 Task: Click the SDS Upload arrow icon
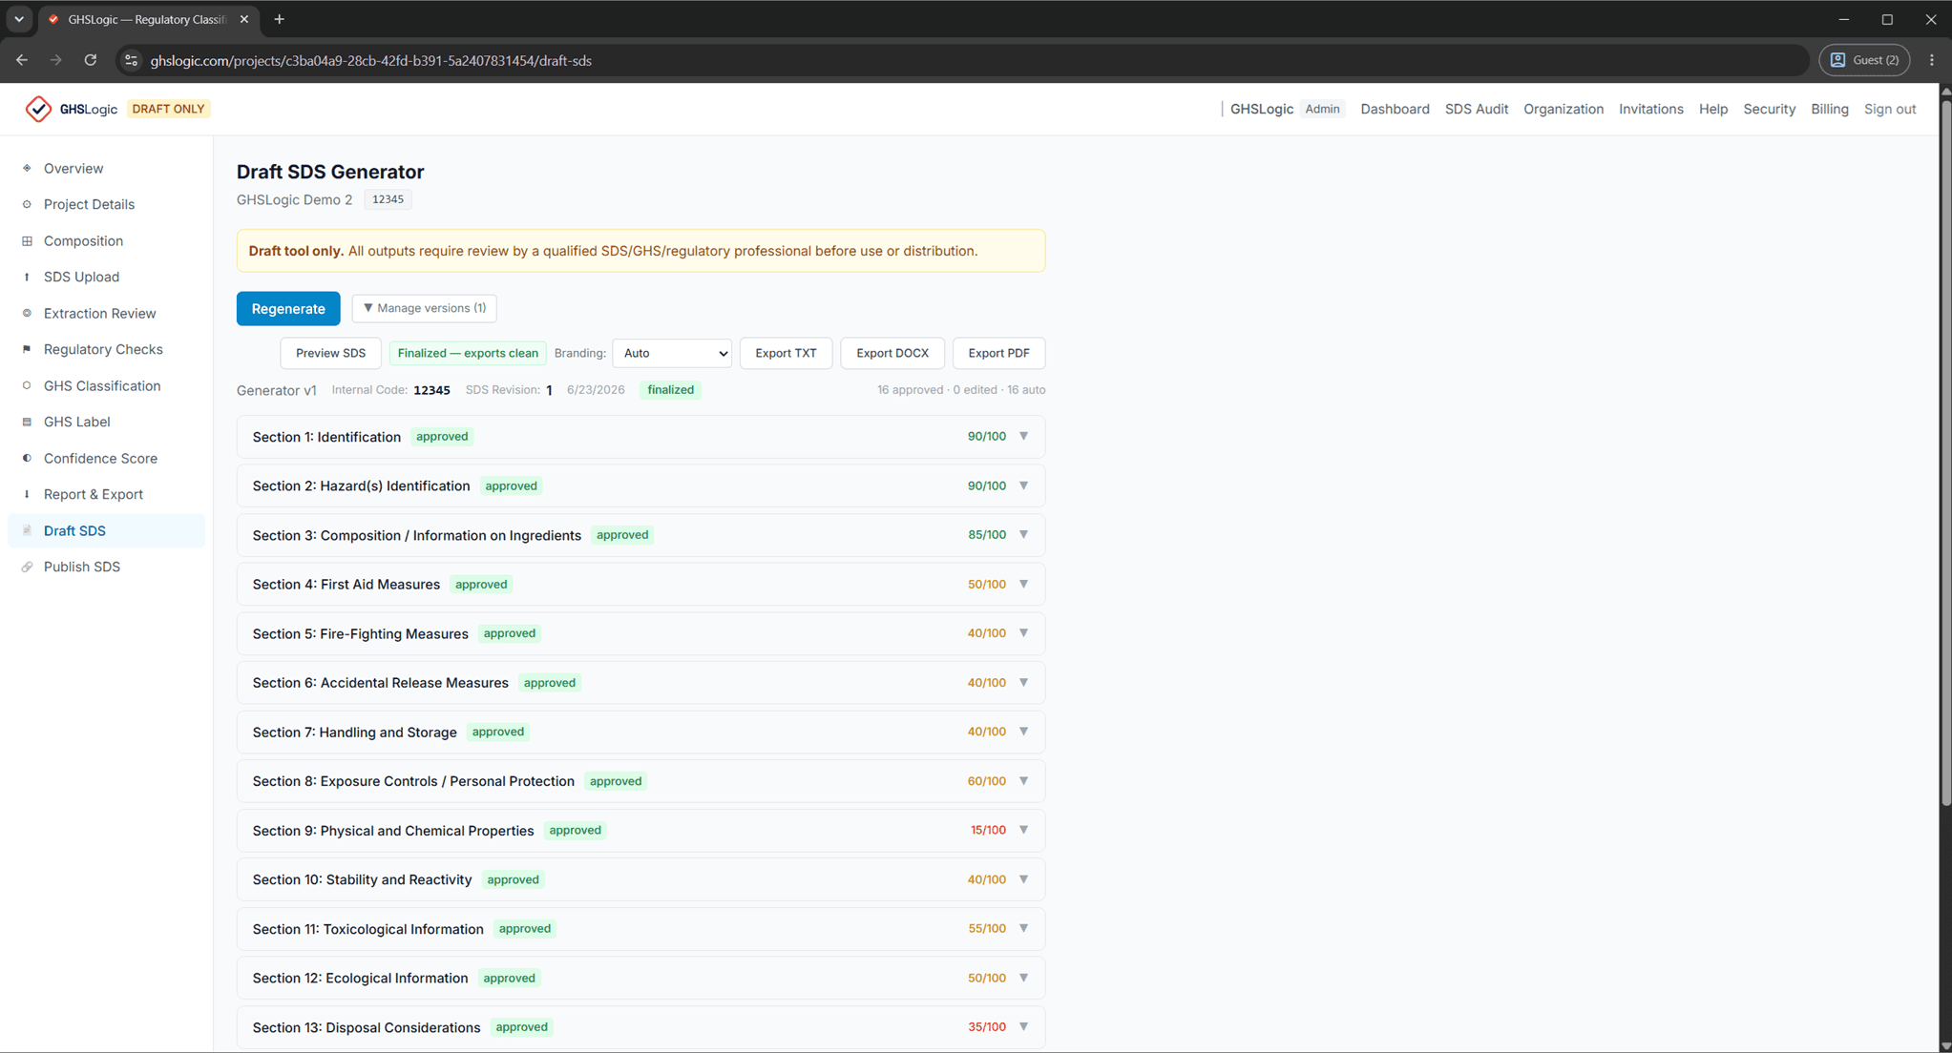click(27, 277)
